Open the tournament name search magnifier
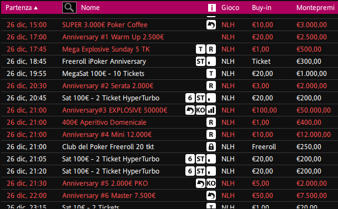Screen dimensions: 338x209 tap(69, 8)
